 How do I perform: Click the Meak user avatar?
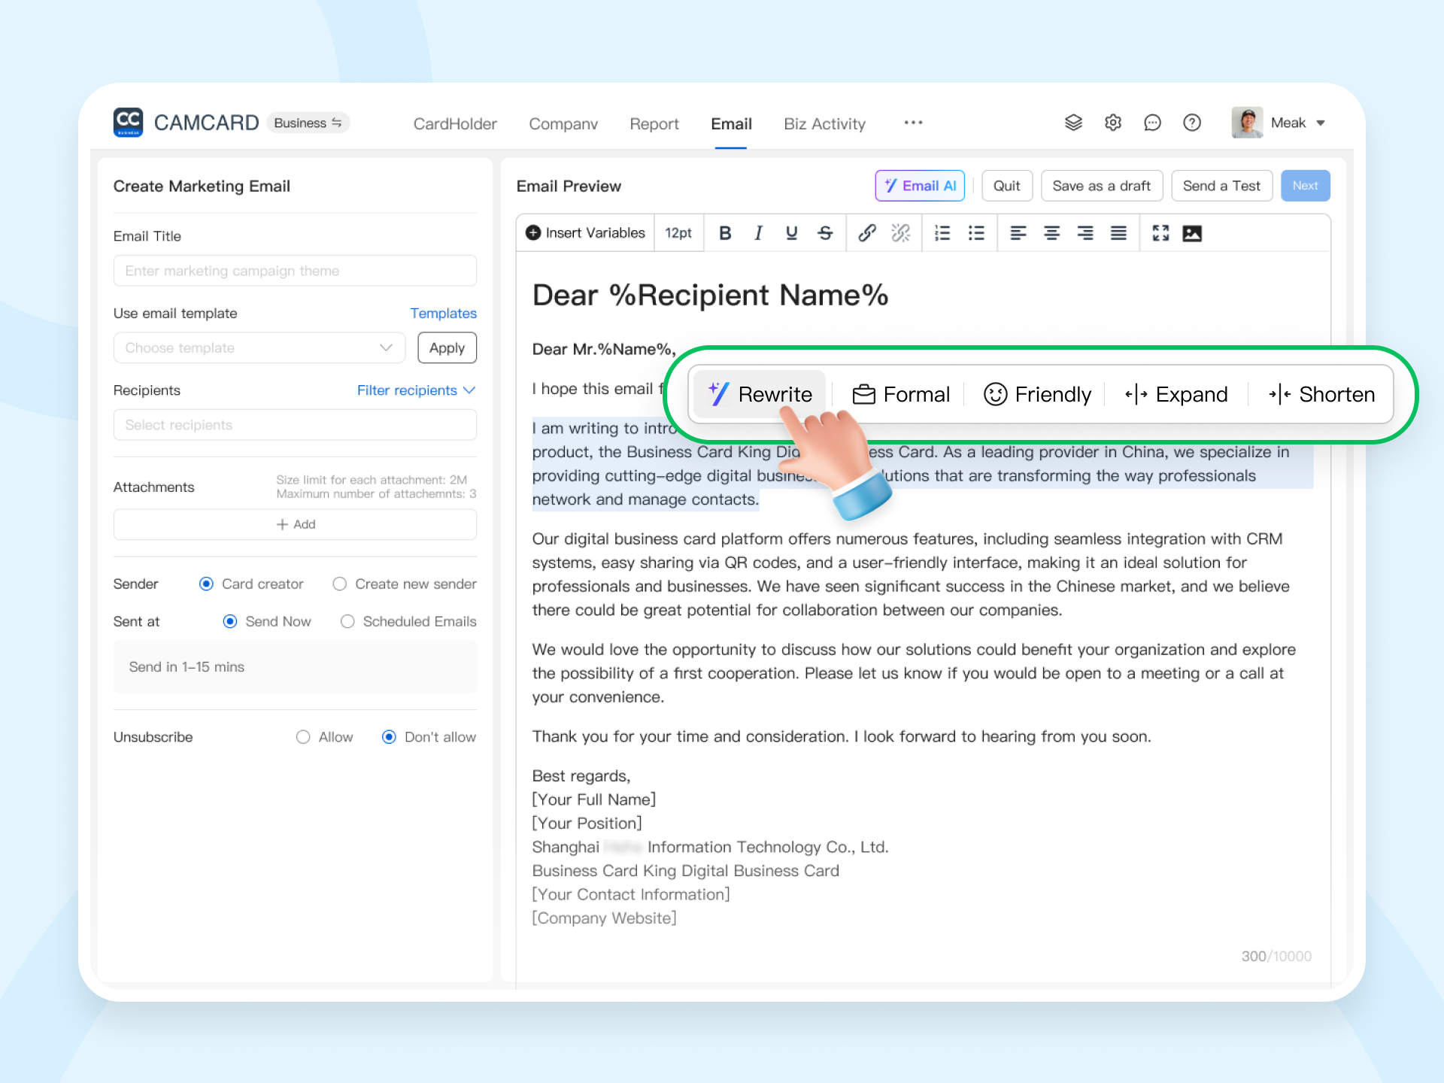pos(1247,123)
